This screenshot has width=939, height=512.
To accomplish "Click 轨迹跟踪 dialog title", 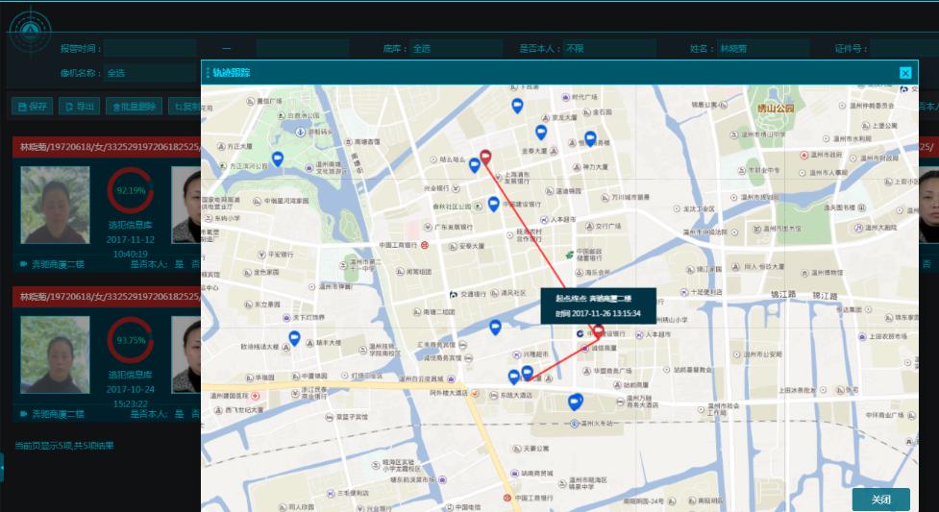I will pyautogui.click(x=232, y=72).
